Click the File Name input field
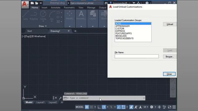This screenshot has height=111, width=198. pyautogui.click(x=137, y=56)
